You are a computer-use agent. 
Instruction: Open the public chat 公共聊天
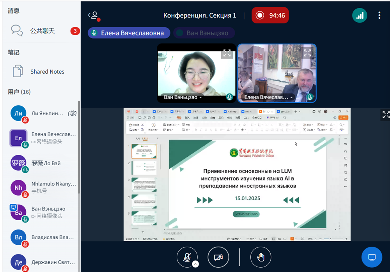click(42, 31)
